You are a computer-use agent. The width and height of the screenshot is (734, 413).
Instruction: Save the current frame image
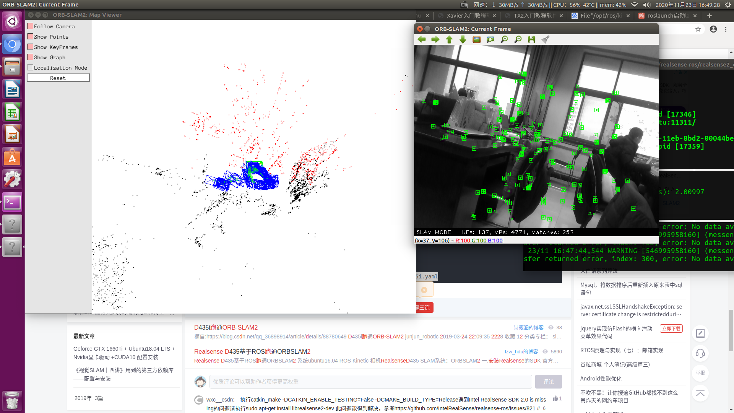coord(532,39)
